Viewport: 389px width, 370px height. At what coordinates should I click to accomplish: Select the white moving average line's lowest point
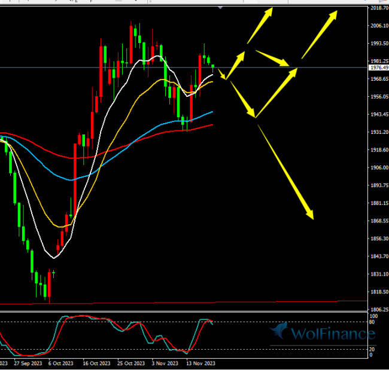point(54,258)
